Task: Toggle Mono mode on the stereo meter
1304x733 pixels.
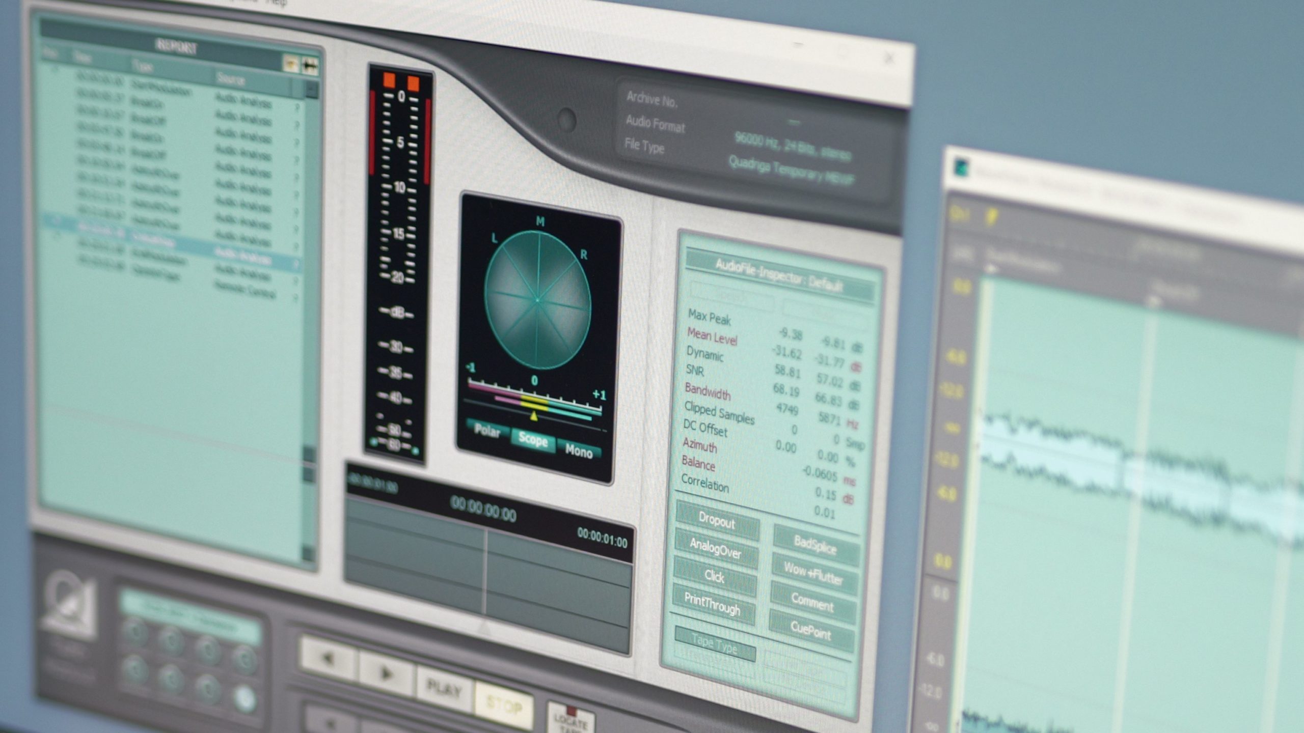Action: click(x=579, y=451)
